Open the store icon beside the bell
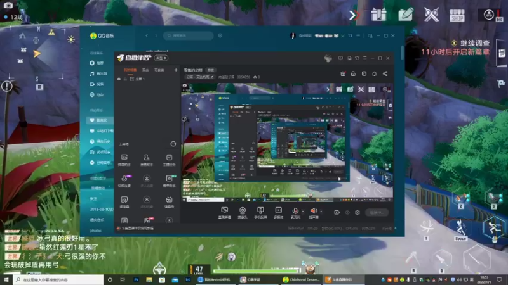 (x=364, y=73)
